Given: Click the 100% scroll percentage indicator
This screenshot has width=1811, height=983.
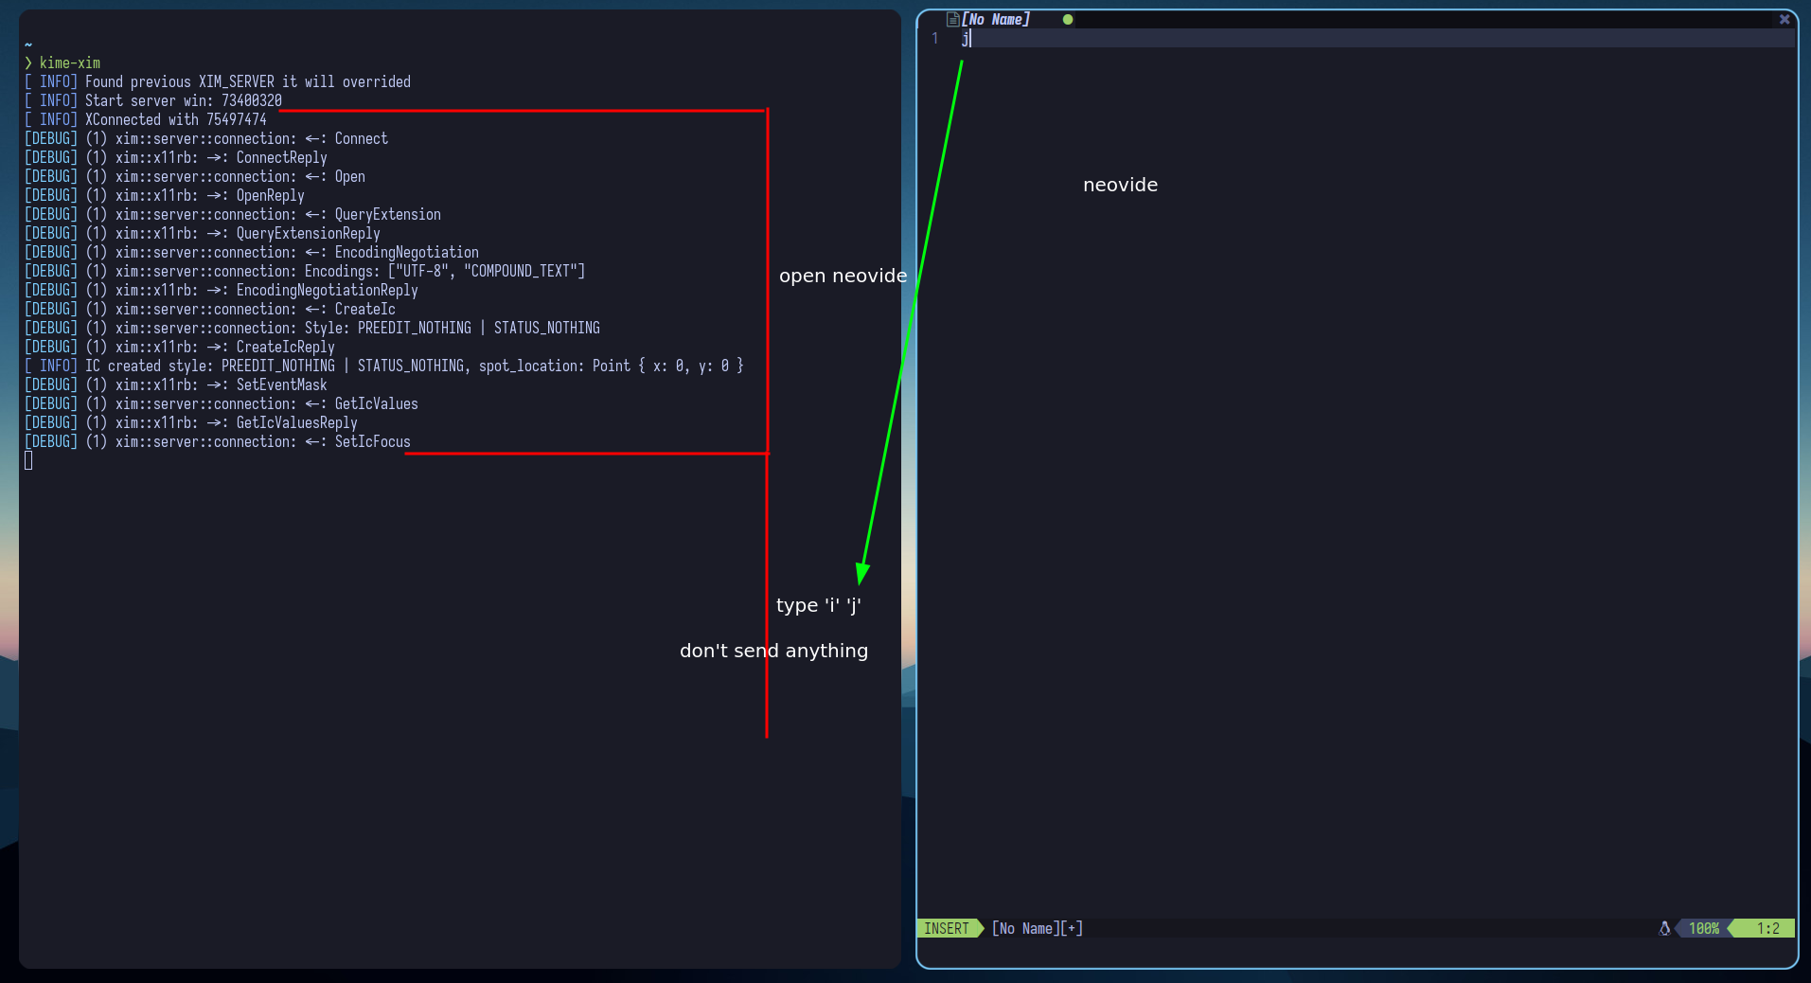Looking at the screenshot, I should click(1704, 929).
